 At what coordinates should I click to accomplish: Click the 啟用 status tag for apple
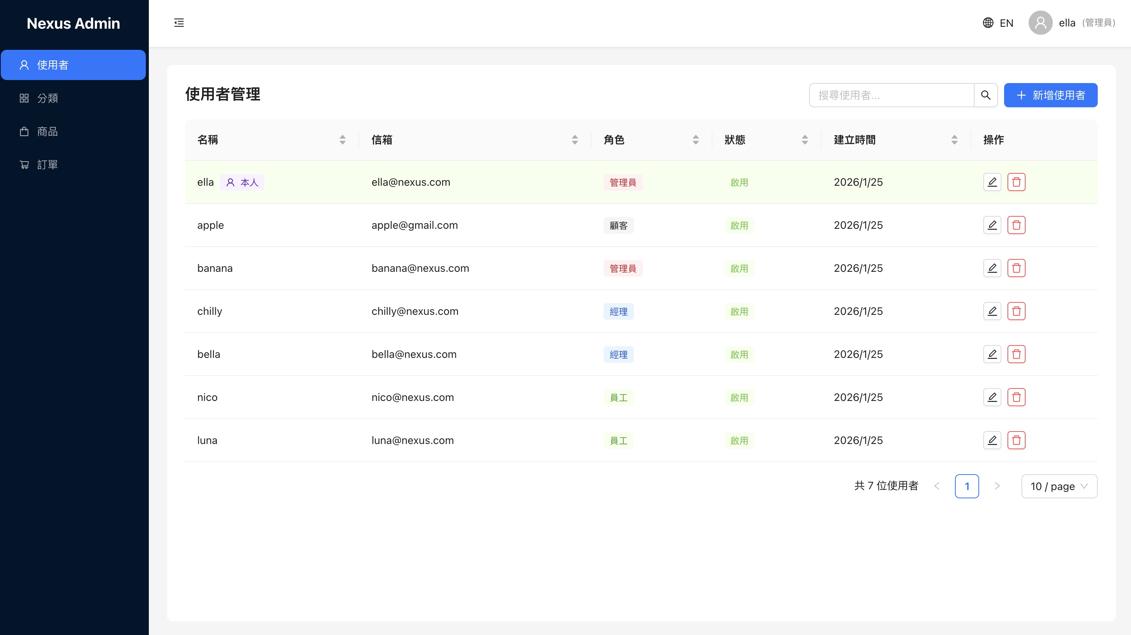[x=739, y=225]
